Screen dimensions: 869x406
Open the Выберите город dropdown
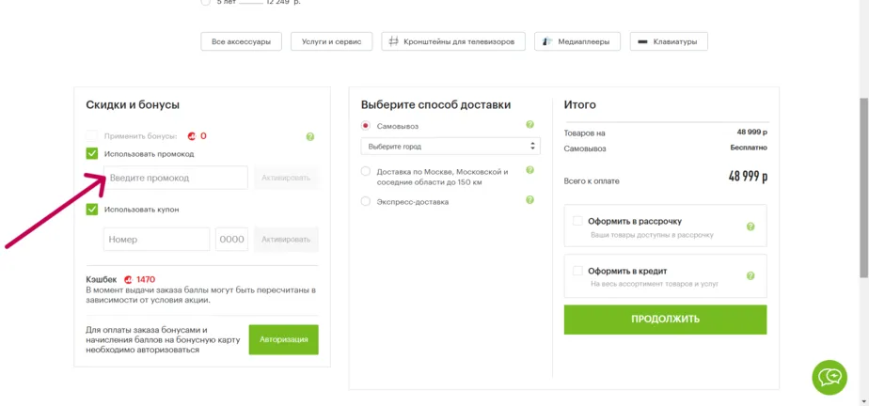(450, 147)
